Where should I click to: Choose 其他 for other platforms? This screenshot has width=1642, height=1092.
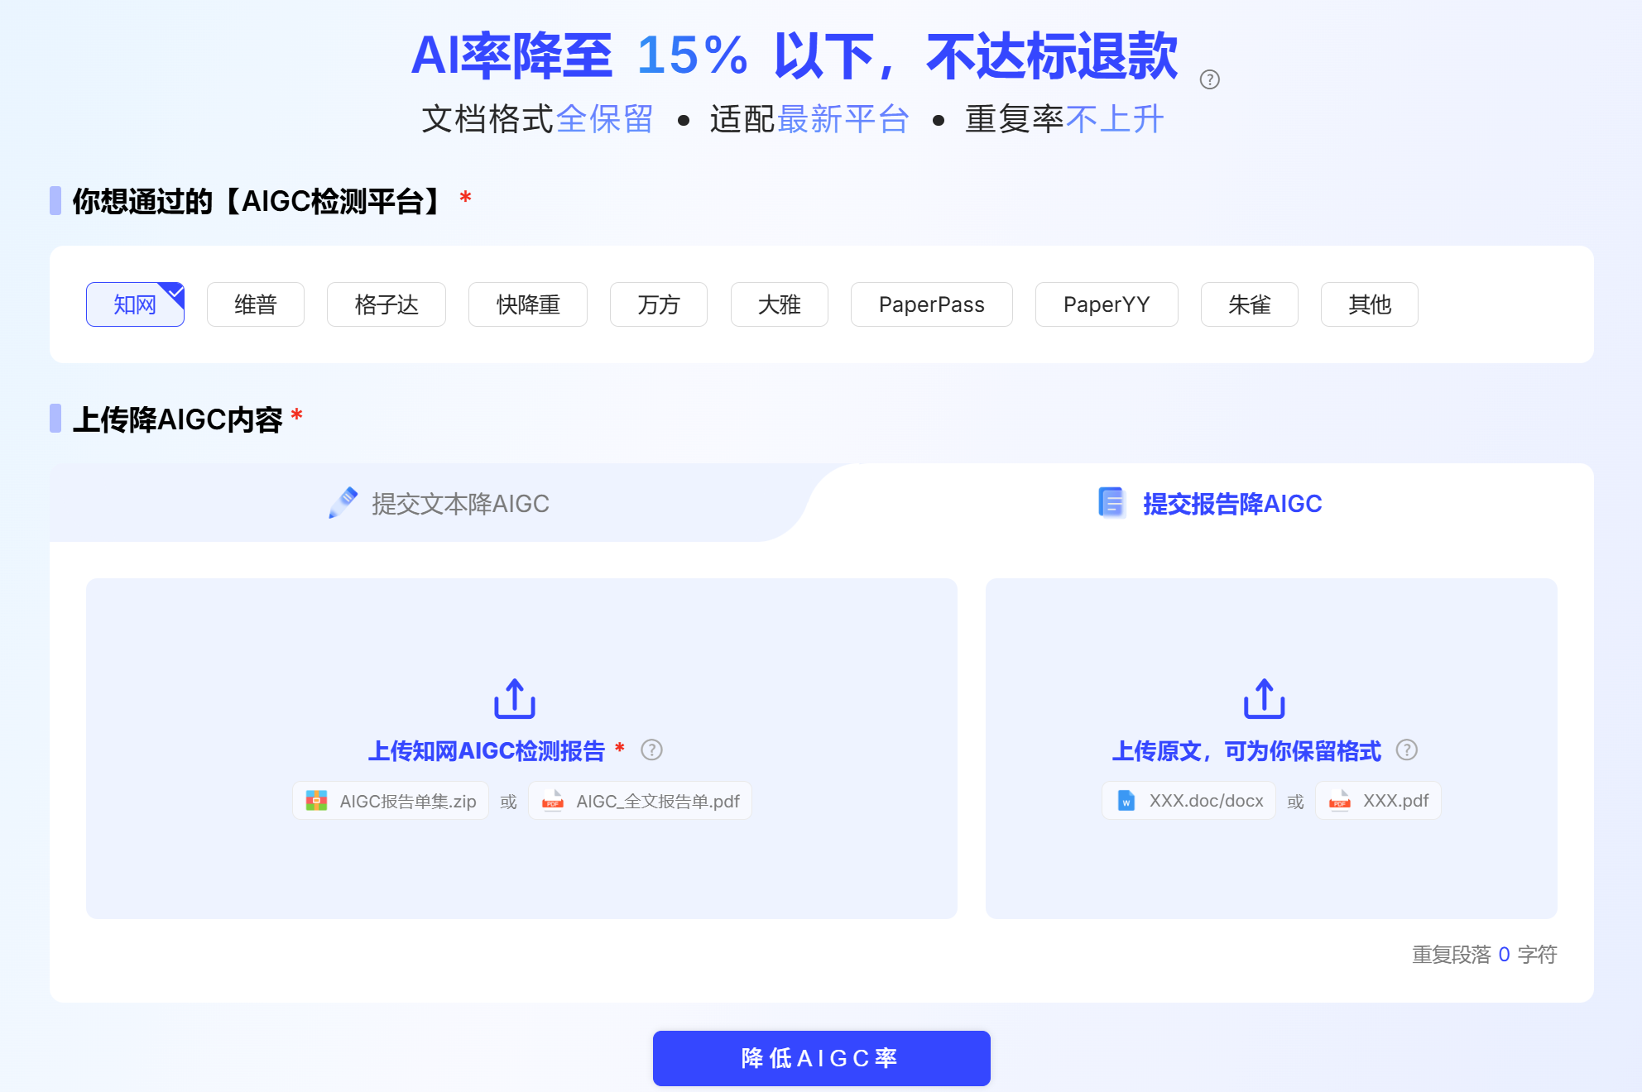(x=1370, y=304)
